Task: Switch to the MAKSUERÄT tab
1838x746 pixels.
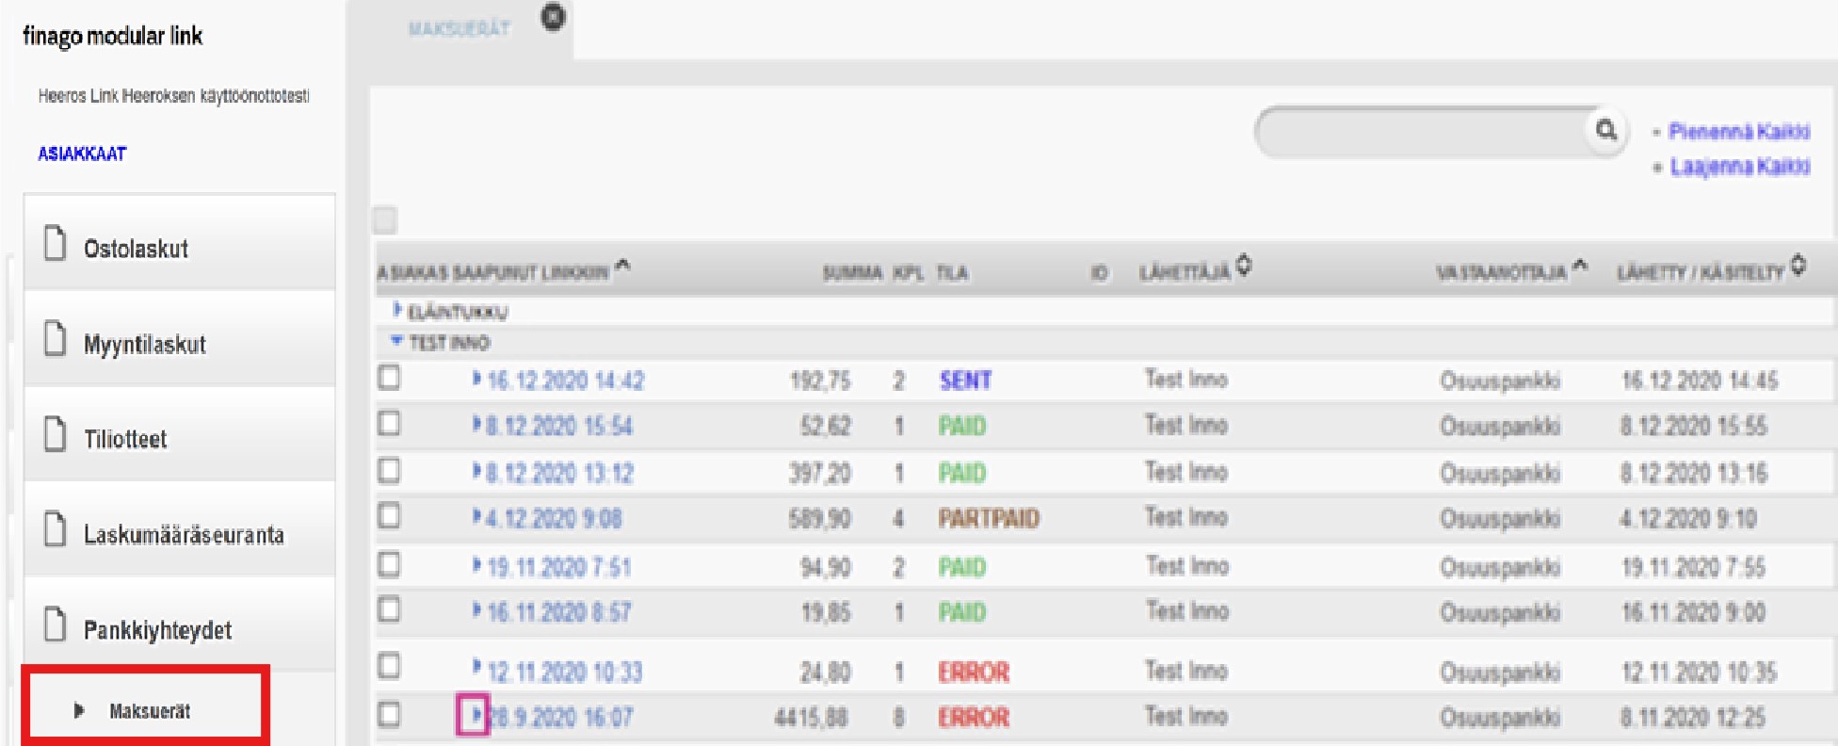Action: (x=459, y=29)
